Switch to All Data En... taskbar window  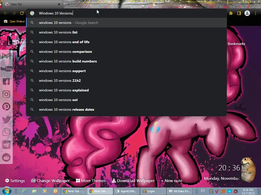(180, 191)
